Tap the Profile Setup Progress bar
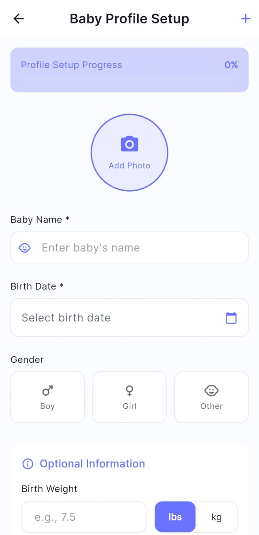This screenshot has height=535, width=259. [129, 70]
